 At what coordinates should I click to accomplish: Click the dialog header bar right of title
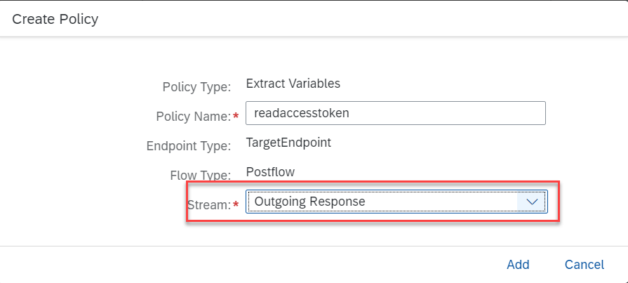(351, 19)
